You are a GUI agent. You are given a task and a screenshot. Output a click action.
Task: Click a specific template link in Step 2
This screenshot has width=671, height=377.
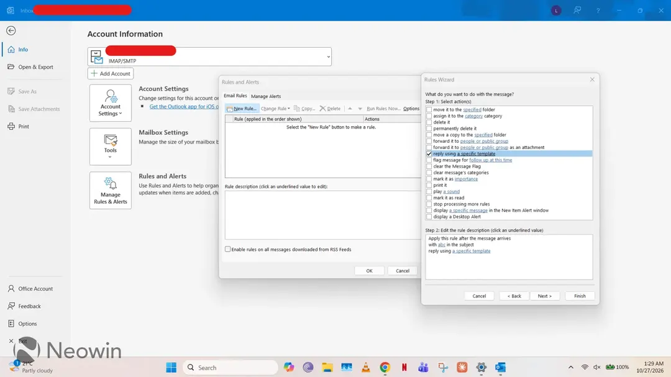471,251
